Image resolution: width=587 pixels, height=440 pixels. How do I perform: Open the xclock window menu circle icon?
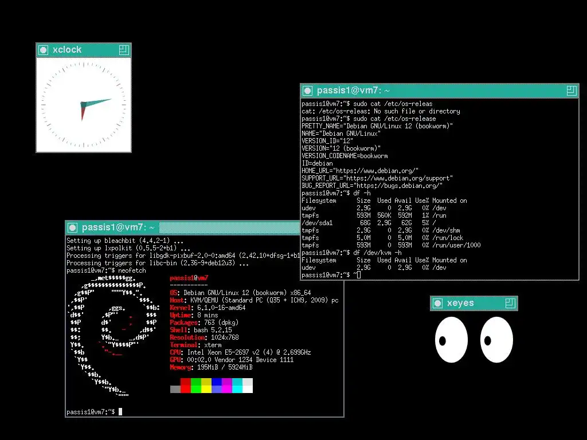coord(44,50)
